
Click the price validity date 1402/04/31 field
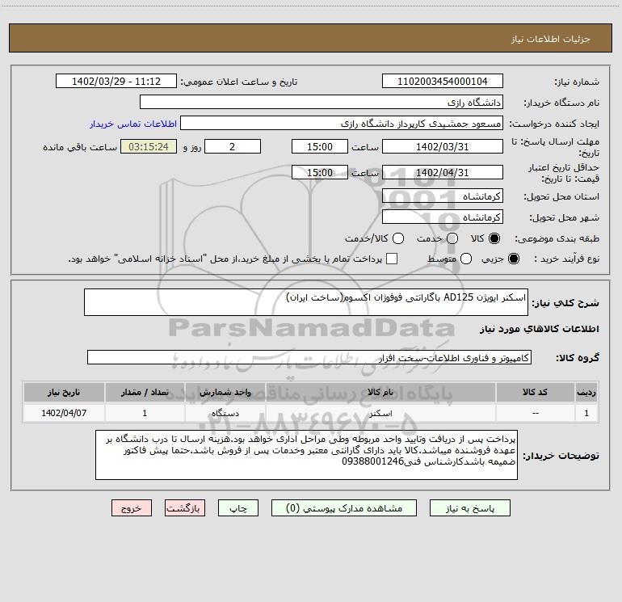pos(443,172)
